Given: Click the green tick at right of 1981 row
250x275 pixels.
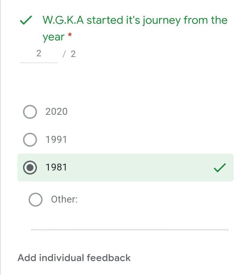Looking at the screenshot, I should click(219, 168).
